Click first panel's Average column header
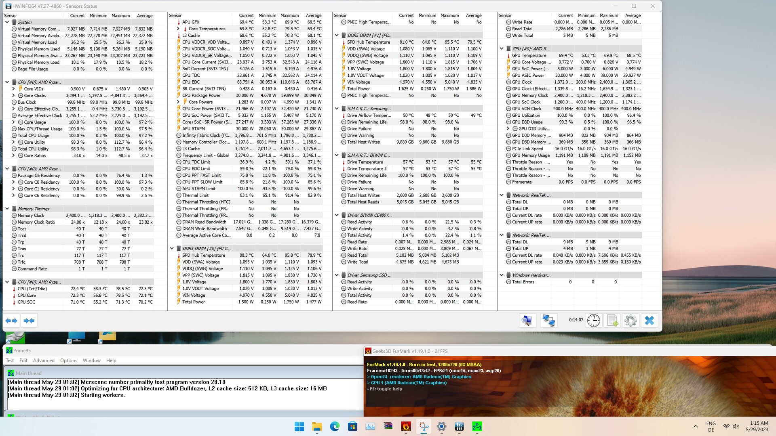The width and height of the screenshot is (776, 436). coord(145,16)
